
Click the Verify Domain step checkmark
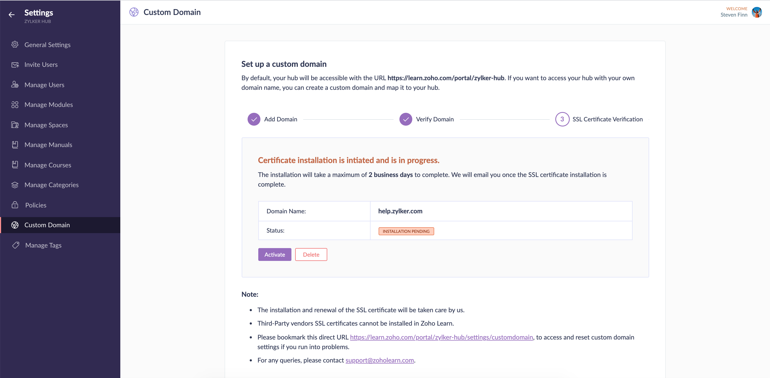pos(406,119)
